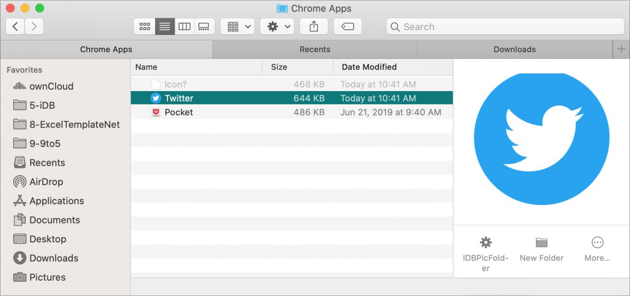Open Pictures in the sidebar
Screen dimensions: 630x296
(39, 277)
